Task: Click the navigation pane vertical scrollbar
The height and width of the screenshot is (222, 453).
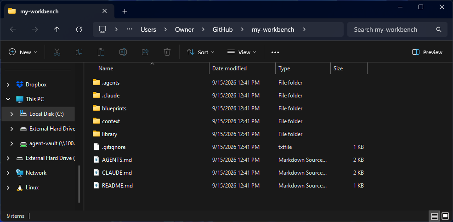Action: point(79,184)
